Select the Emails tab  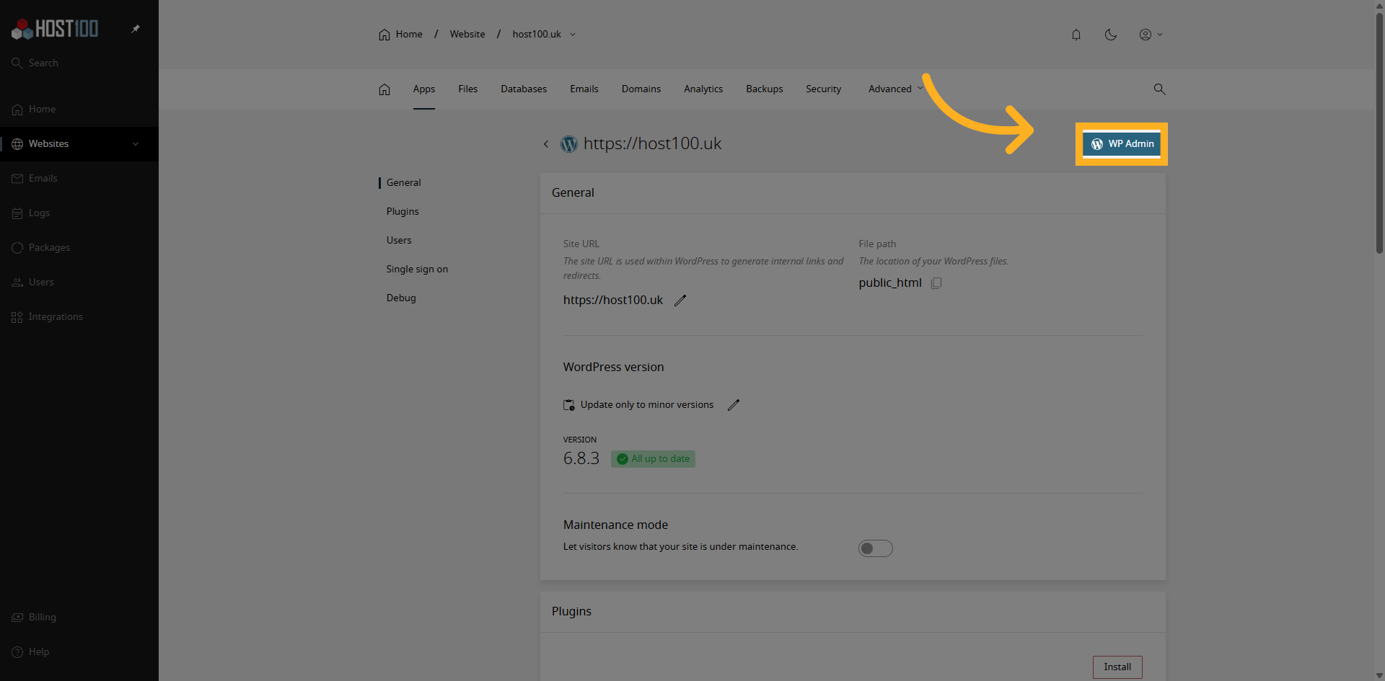[x=584, y=89]
